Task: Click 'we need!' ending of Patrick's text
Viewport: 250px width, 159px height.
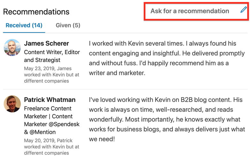Action: click(x=102, y=139)
